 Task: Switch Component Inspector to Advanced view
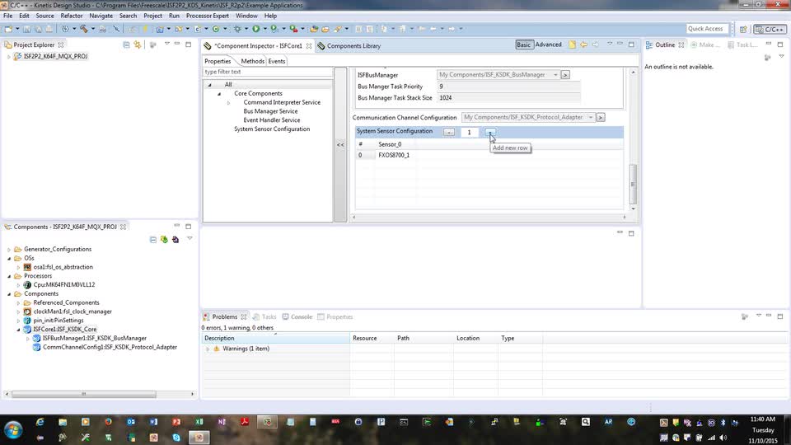[548, 44]
